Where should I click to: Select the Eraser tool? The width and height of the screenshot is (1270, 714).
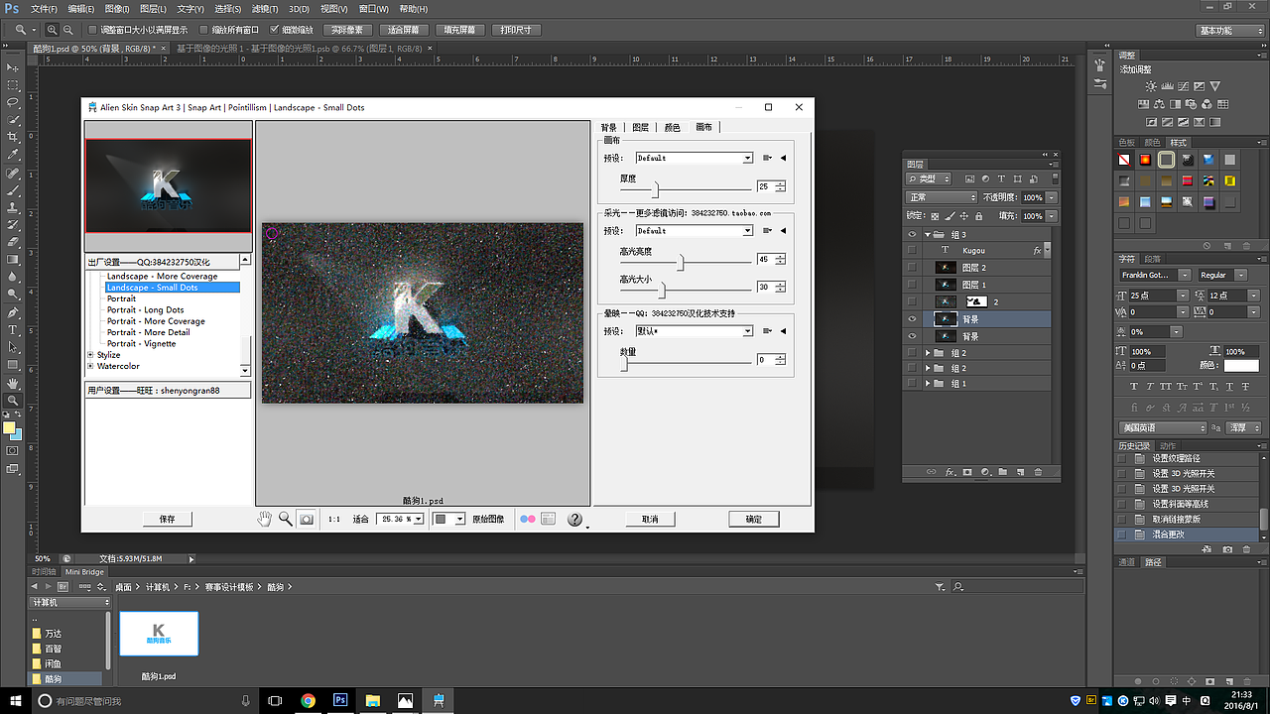(14, 242)
